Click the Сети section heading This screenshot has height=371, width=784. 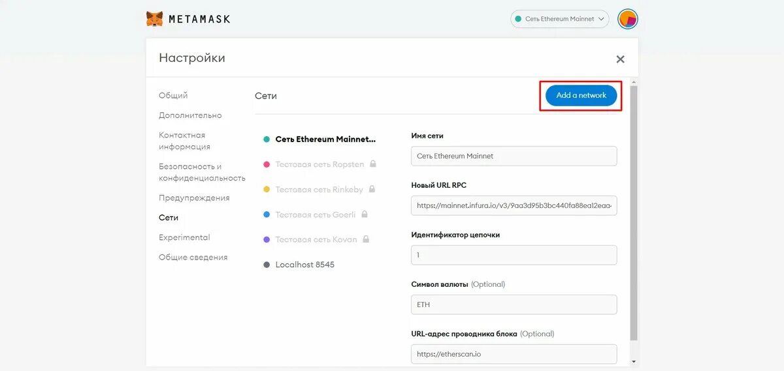[x=266, y=96]
